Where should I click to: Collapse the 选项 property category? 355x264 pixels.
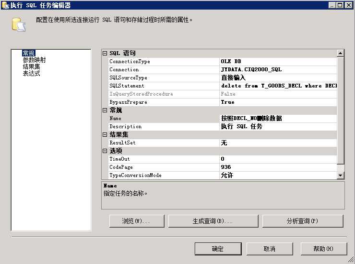coord(105,151)
